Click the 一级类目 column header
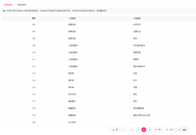Image resolution: width=196 pixels, height=135 pixels. pyautogui.click(x=72, y=18)
